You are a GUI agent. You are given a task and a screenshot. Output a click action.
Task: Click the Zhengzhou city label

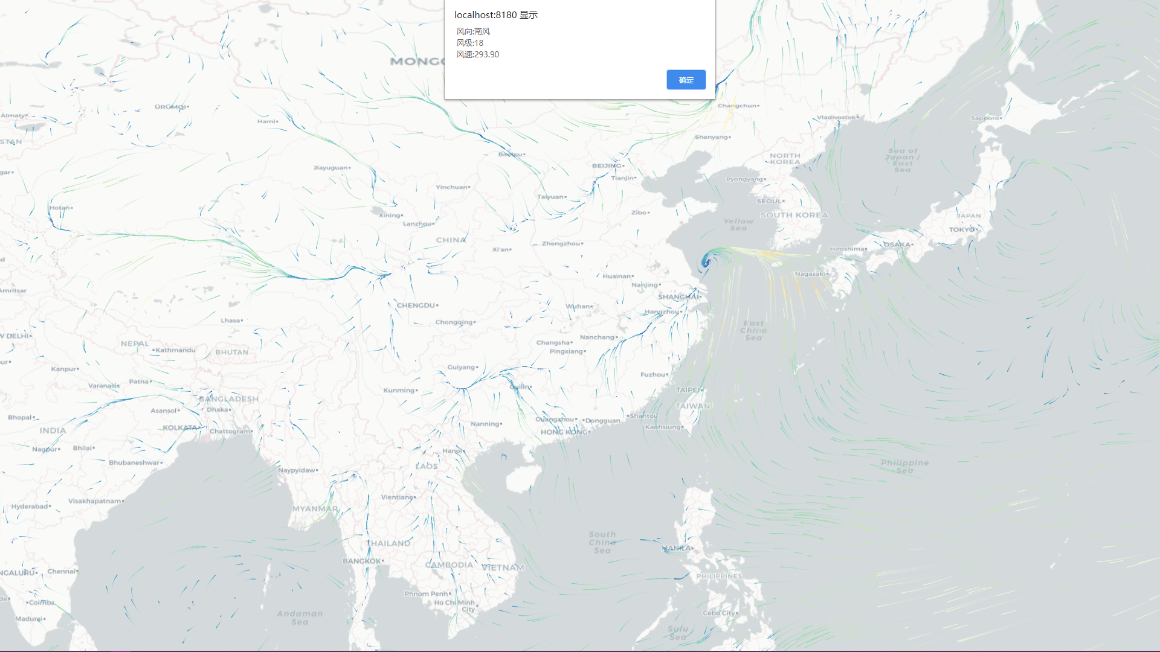pyautogui.click(x=562, y=243)
